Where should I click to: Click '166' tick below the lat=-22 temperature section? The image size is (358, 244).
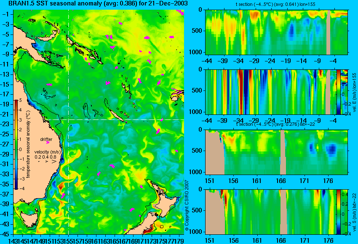281,181
